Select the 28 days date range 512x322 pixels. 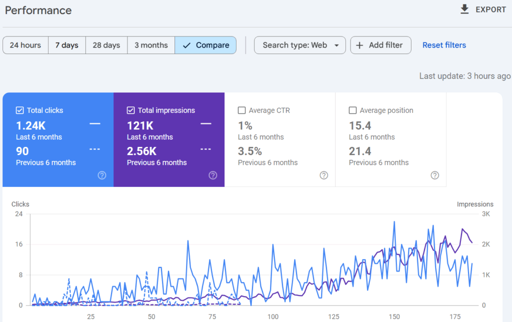point(106,45)
